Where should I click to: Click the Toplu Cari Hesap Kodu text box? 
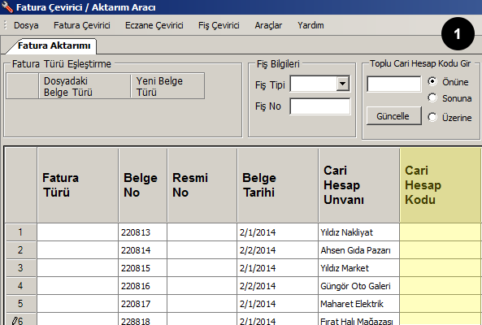tap(393, 84)
